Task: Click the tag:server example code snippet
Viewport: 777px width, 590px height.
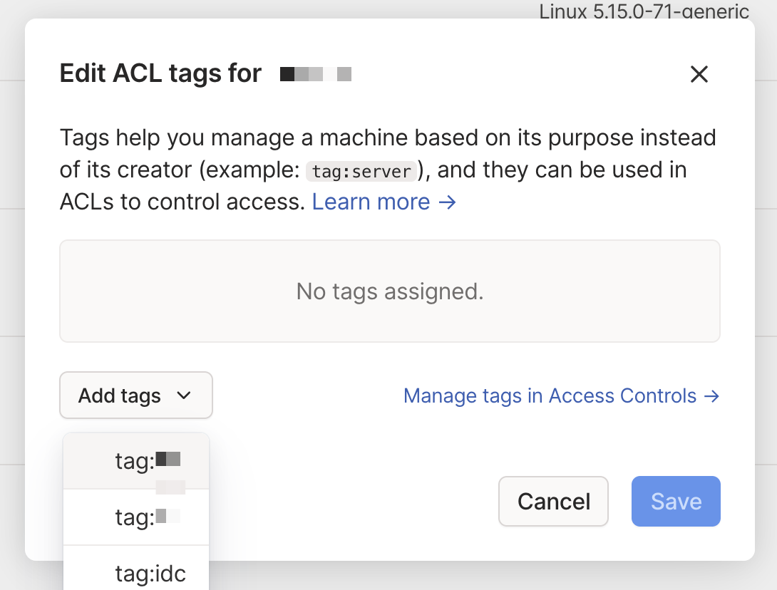Action: (x=363, y=171)
